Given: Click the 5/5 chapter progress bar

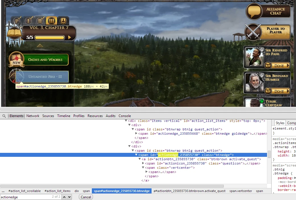Looking at the screenshot, I should coord(50,37).
